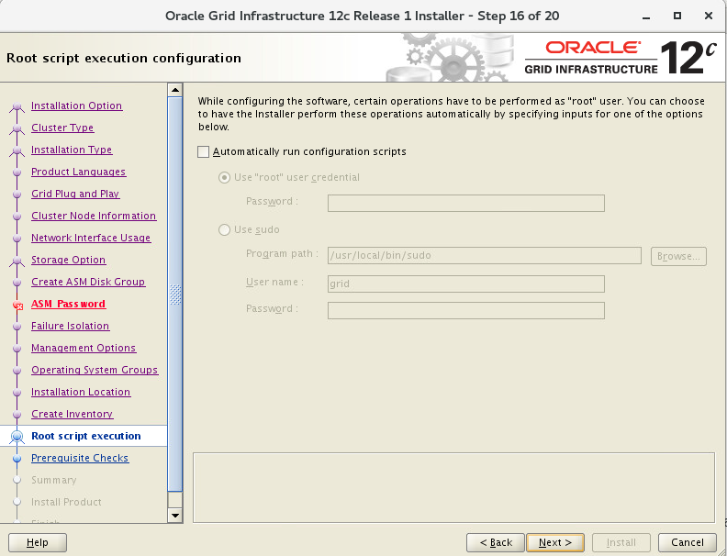The image size is (727, 556).
Task: Click the Root script execution step marker icon
Action: (x=17, y=437)
